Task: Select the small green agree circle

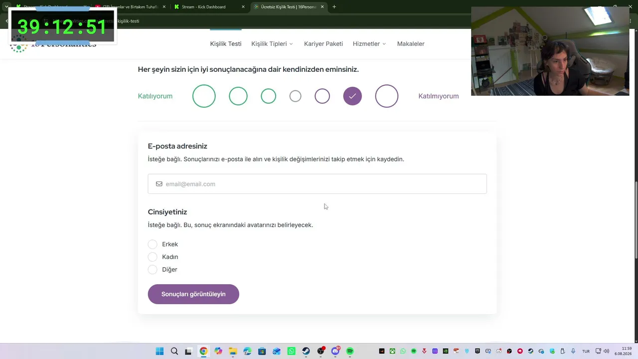Action: 268,96
